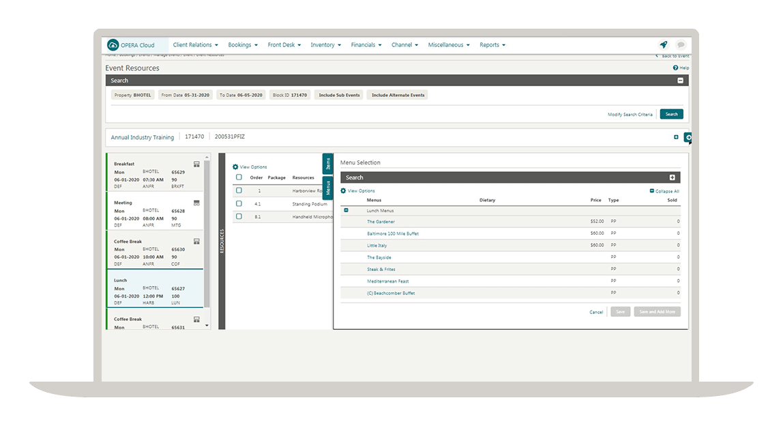The height and width of the screenshot is (426, 783).
Task: Collapse the Lunch Menus group
Action: tap(346, 211)
